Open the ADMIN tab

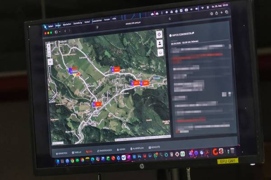click(x=121, y=149)
